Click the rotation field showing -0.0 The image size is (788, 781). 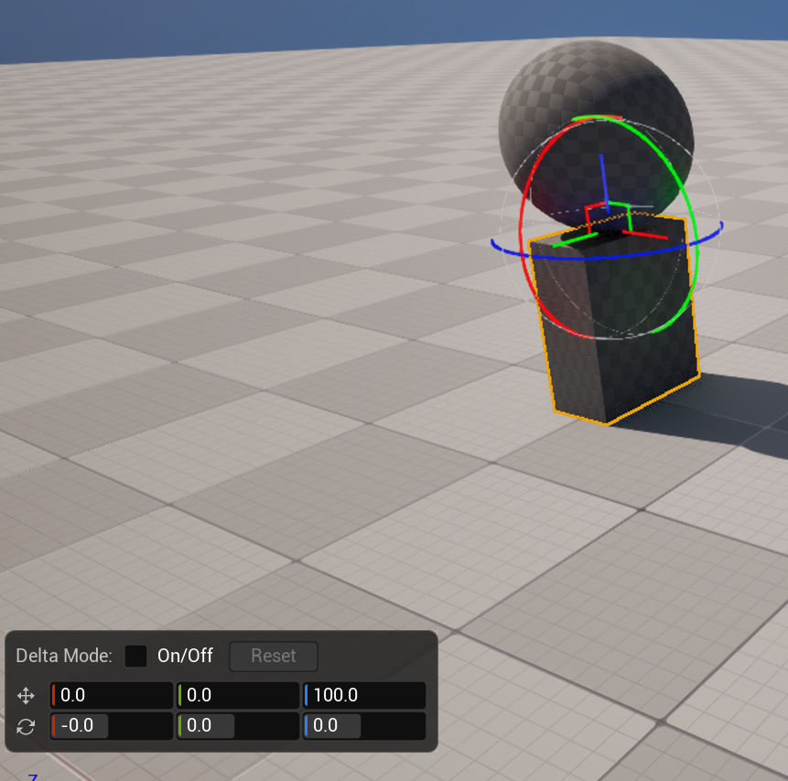click(110, 726)
